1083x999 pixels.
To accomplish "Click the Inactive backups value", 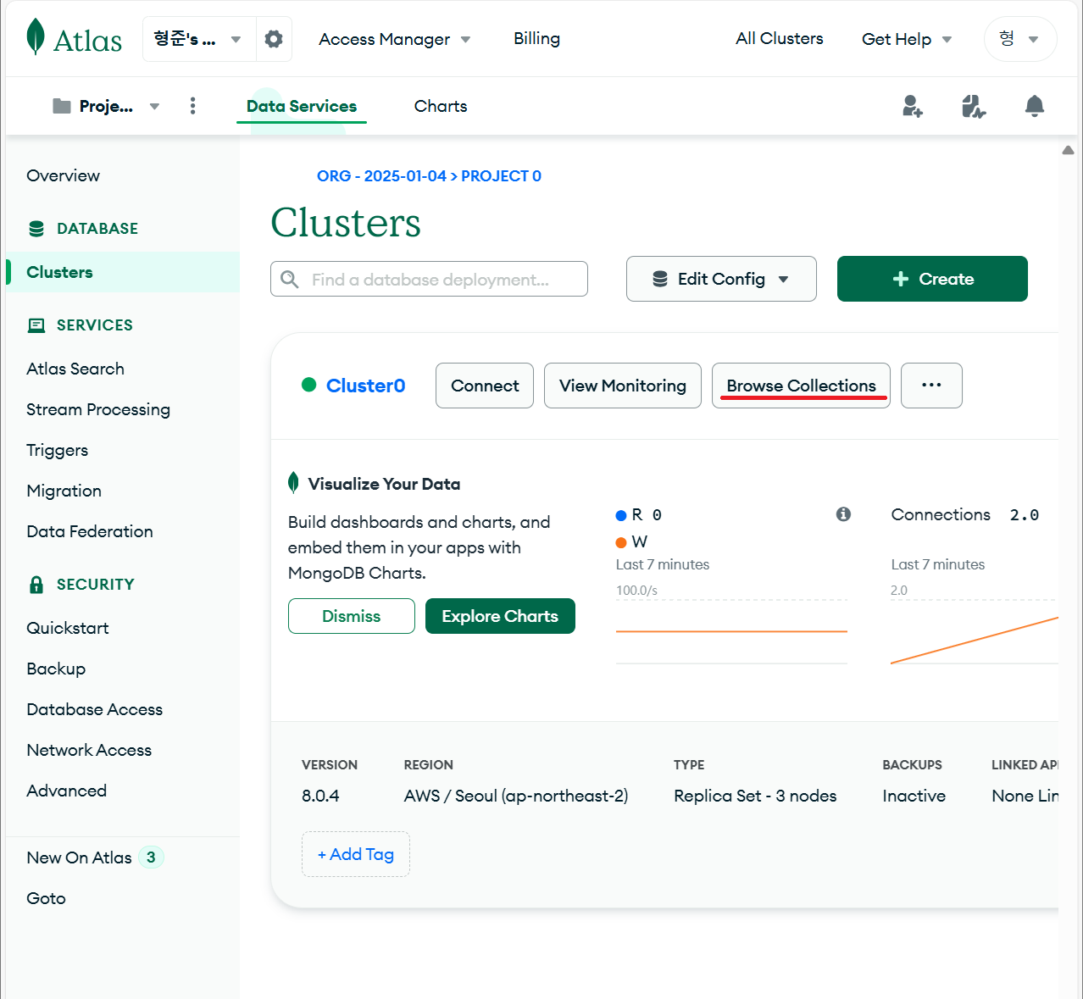I will click(914, 796).
